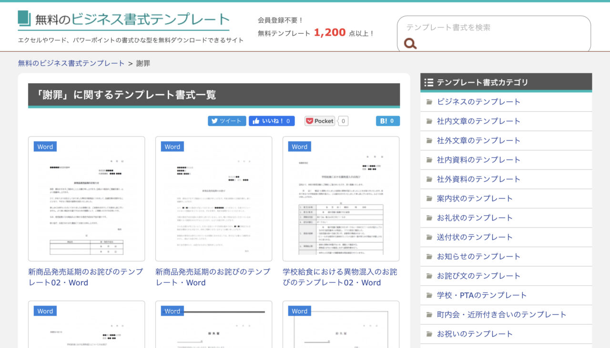This screenshot has height=348, width=610.
Task: Click the red Pocket icon
Action: (x=310, y=121)
